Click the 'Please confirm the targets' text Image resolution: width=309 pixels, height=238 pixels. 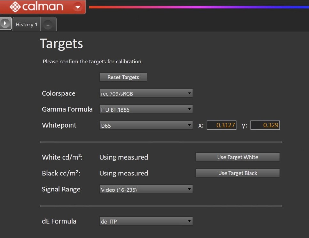point(92,62)
